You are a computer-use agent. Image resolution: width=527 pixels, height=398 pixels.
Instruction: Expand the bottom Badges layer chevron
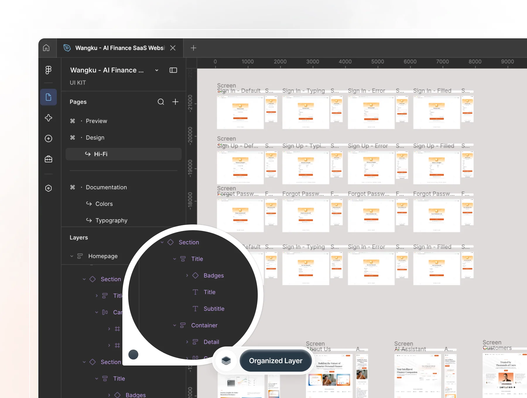109,395
